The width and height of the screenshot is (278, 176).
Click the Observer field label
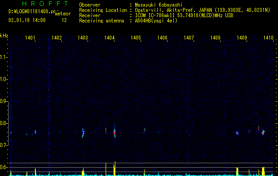[x=90, y=5]
